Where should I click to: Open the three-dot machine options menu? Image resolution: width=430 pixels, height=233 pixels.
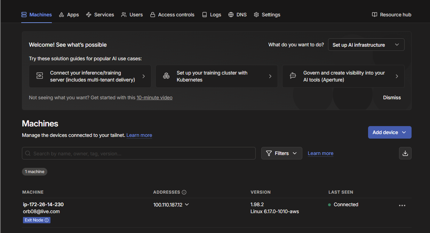[x=402, y=205]
